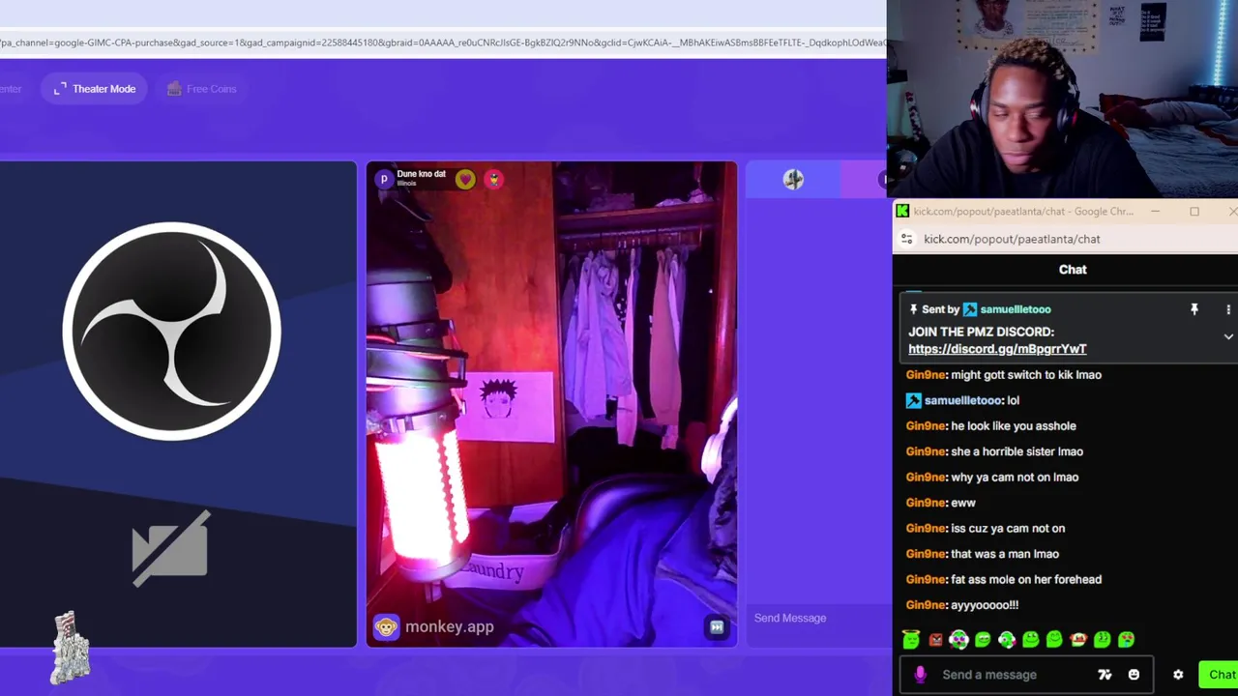This screenshot has height=696, width=1238.
Task: Click the skip-next icon on stranger video
Action: point(717,627)
